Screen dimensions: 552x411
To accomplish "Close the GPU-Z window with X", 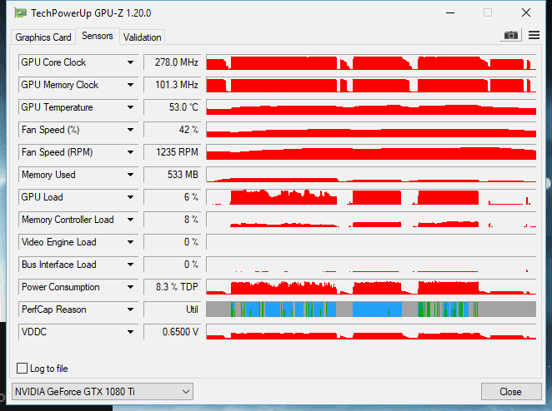I will click(x=526, y=13).
